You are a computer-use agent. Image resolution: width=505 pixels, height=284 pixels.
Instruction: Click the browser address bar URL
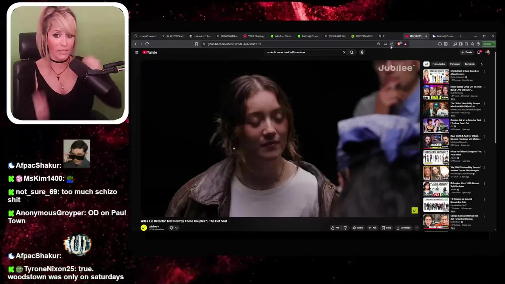coord(235,44)
